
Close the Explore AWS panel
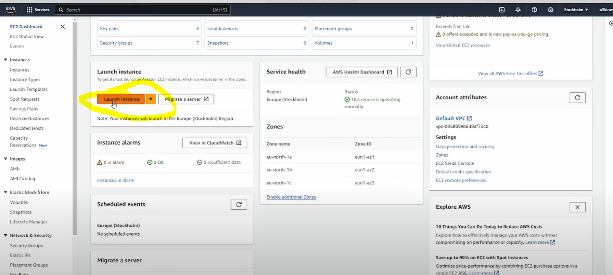[x=577, y=207]
